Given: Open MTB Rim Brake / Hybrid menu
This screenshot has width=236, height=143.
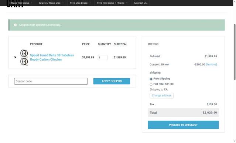Looking at the screenshot, I should (111, 3).
